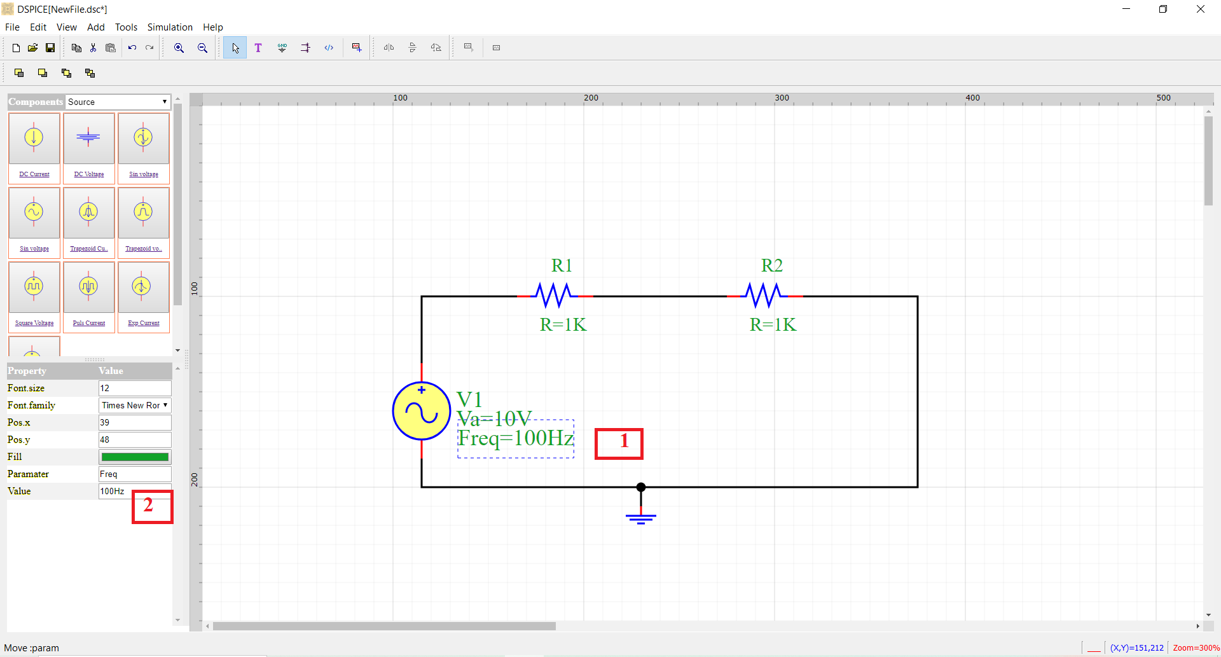1221x657 pixels.
Task: Open a file with the folder icon
Action: coord(33,48)
